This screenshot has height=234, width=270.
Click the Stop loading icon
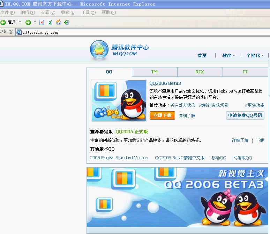[x=42, y=23]
